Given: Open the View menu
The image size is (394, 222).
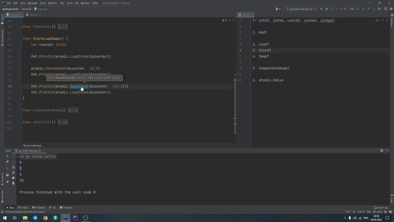Looking at the screenshot, I should click(x=23, y=3).
